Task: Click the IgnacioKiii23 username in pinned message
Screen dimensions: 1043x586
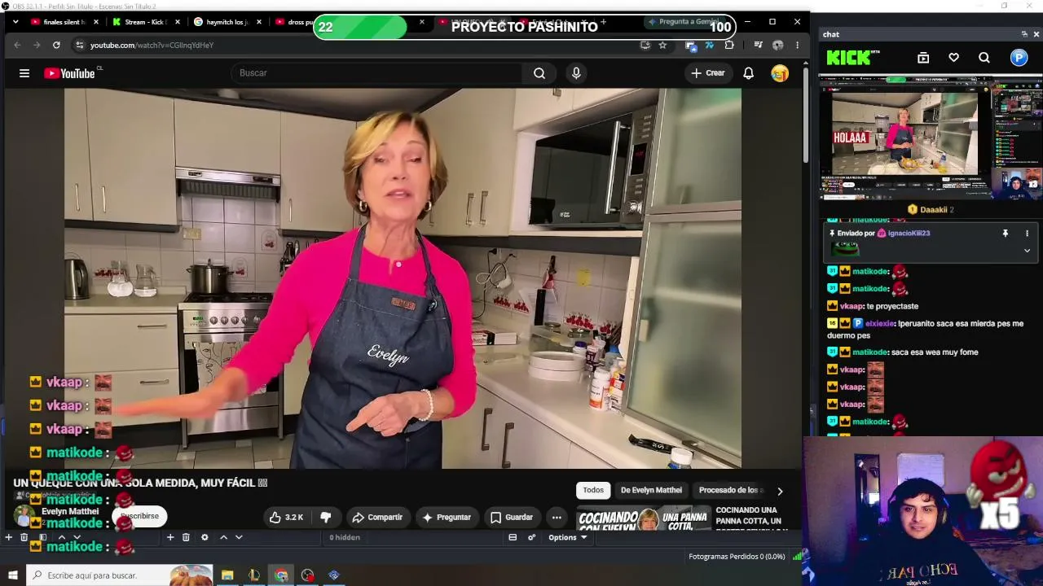Action: click(x=909, y=234)
